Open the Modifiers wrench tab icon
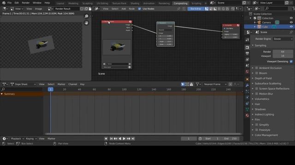Viewport: 295px width, 165px height. click(247, 85)
